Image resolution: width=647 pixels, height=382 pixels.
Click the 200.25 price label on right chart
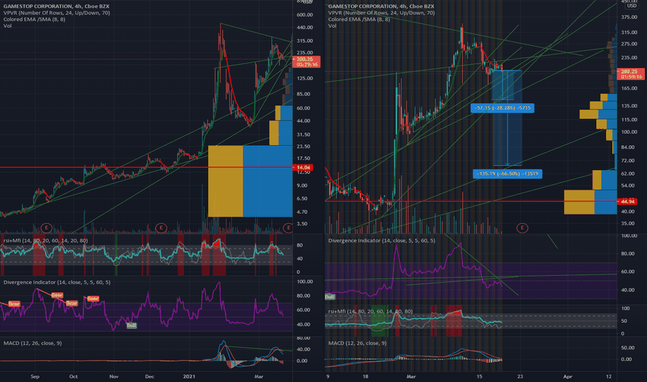pos(629,72)
